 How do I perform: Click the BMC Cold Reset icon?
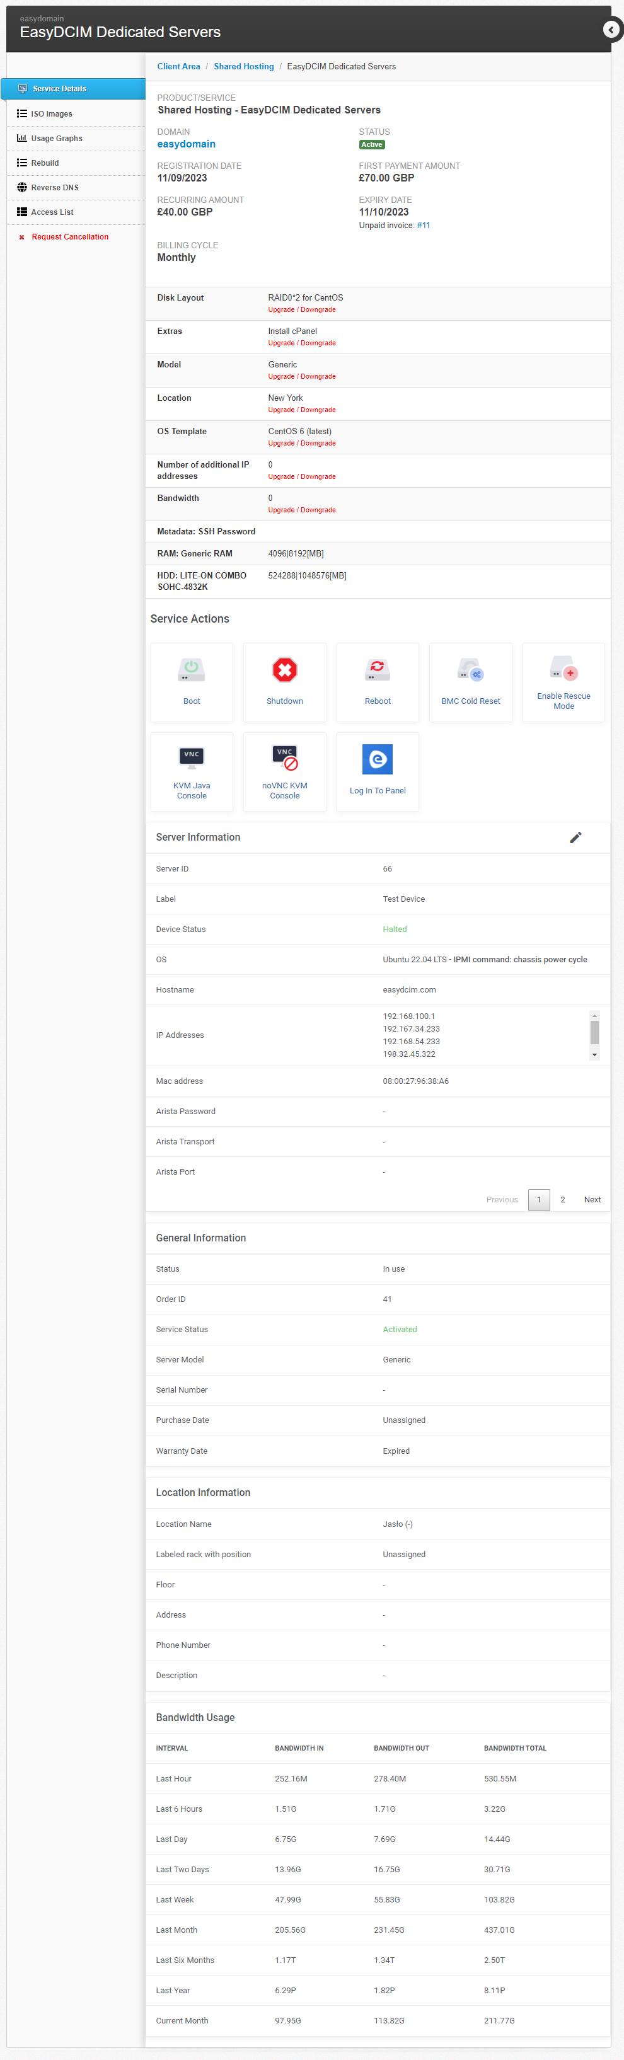click(470, 669)
